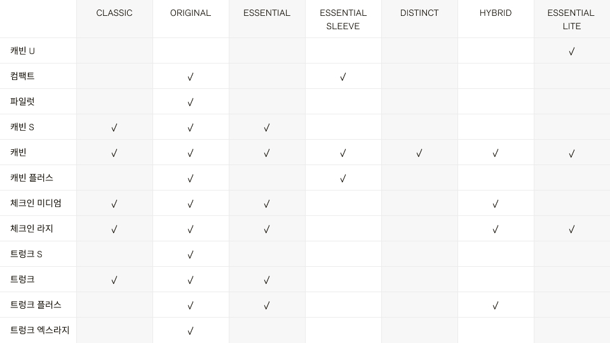Select the HYBRID column header
The image size is (610, 343).
point(496,13)
